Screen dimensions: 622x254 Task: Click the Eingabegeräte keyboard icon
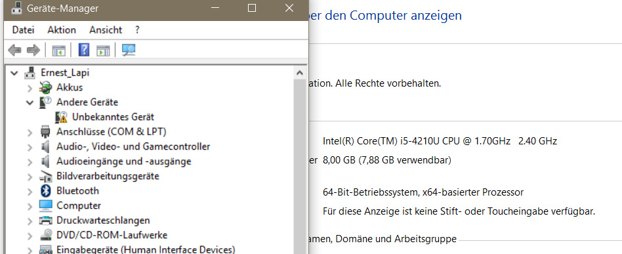coord(46,249)
